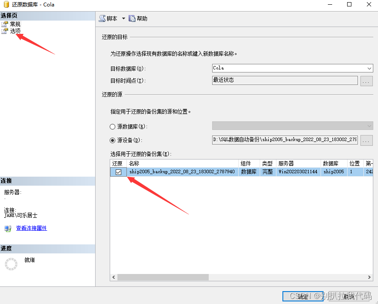The image size is (378, 304).
Task: Uncheck the ship2005 backup set restore checkbox
Action: pos(117,171)
